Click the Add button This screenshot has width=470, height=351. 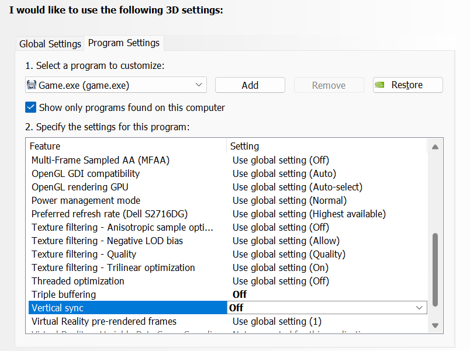click(250, 85)
